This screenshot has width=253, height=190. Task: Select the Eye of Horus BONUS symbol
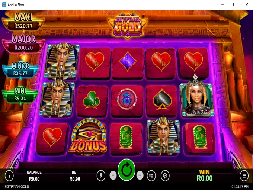88,137
